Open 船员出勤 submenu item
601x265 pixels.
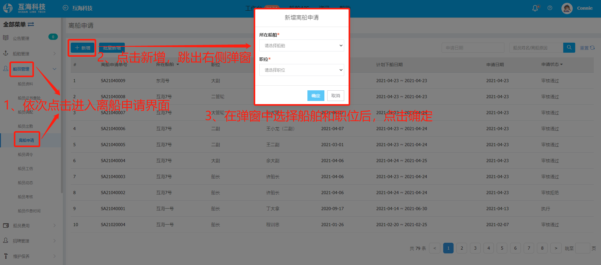tap(25, 126)
